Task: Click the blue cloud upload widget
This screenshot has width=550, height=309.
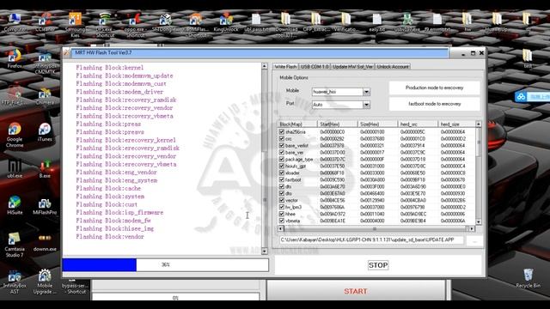Action: pos(532,96)
